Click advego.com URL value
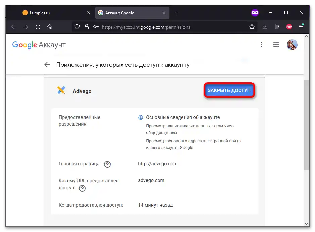315x232 pixels. tap(151, 180)
